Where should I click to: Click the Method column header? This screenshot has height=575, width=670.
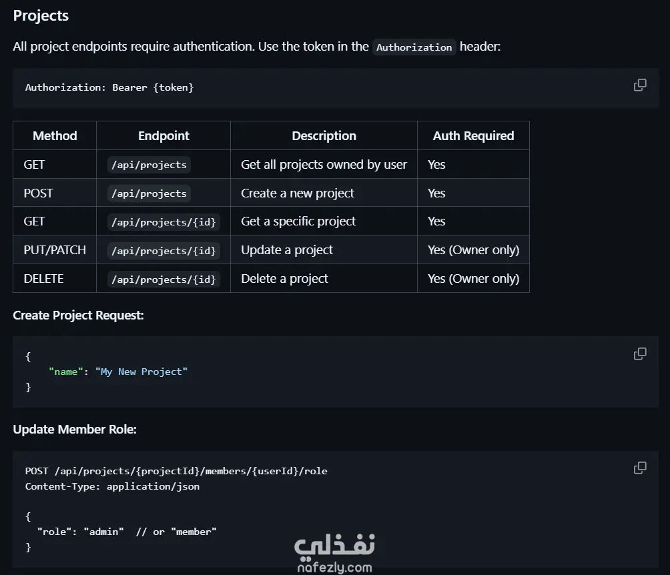[x=55, y=136]
